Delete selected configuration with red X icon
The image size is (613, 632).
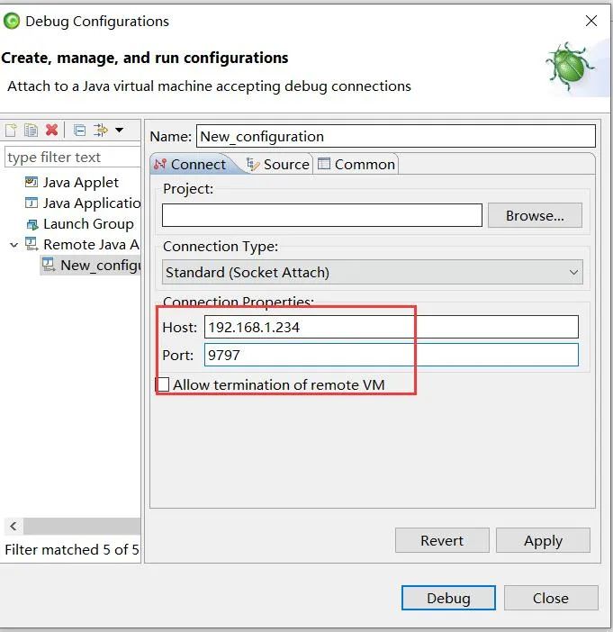click(x=51, y=131)
